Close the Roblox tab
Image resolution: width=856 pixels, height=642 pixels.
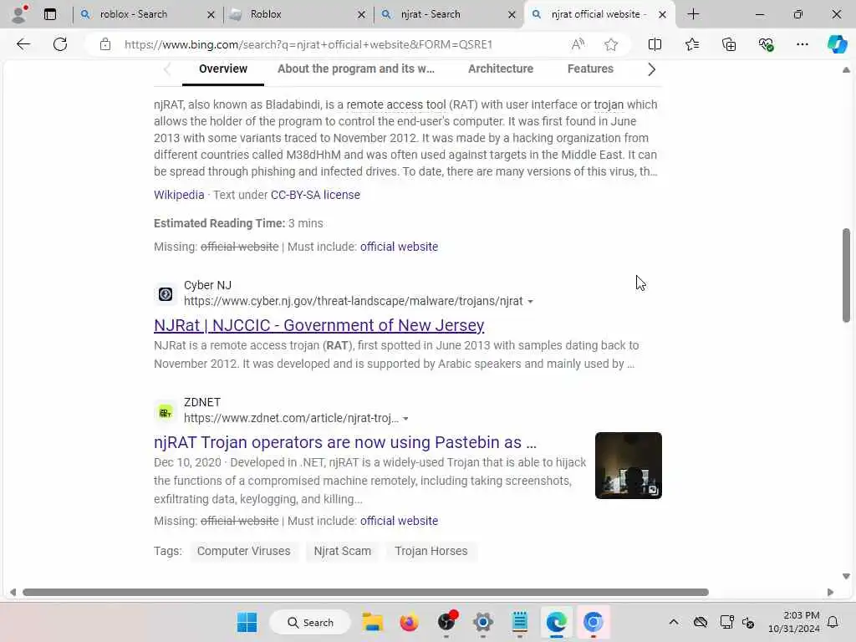[361, 15]
